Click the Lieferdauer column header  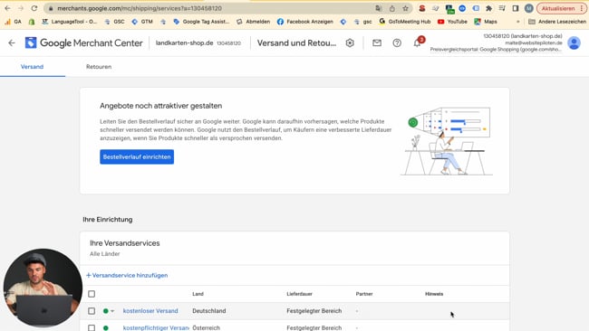click(299, 294)
